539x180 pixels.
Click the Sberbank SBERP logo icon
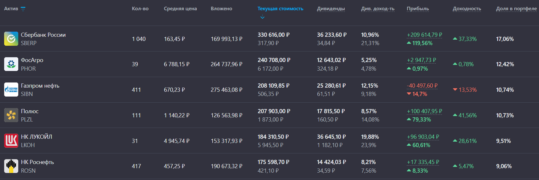pyautogui.click(x=11, y=39)
